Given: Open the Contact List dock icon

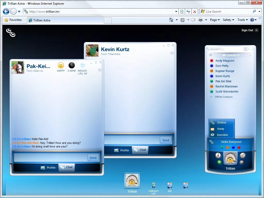Looking at the screenshot, I should coord(154,185).
